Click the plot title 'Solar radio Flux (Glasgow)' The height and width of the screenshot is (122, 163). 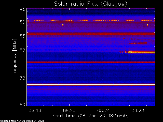coord(91,4)
